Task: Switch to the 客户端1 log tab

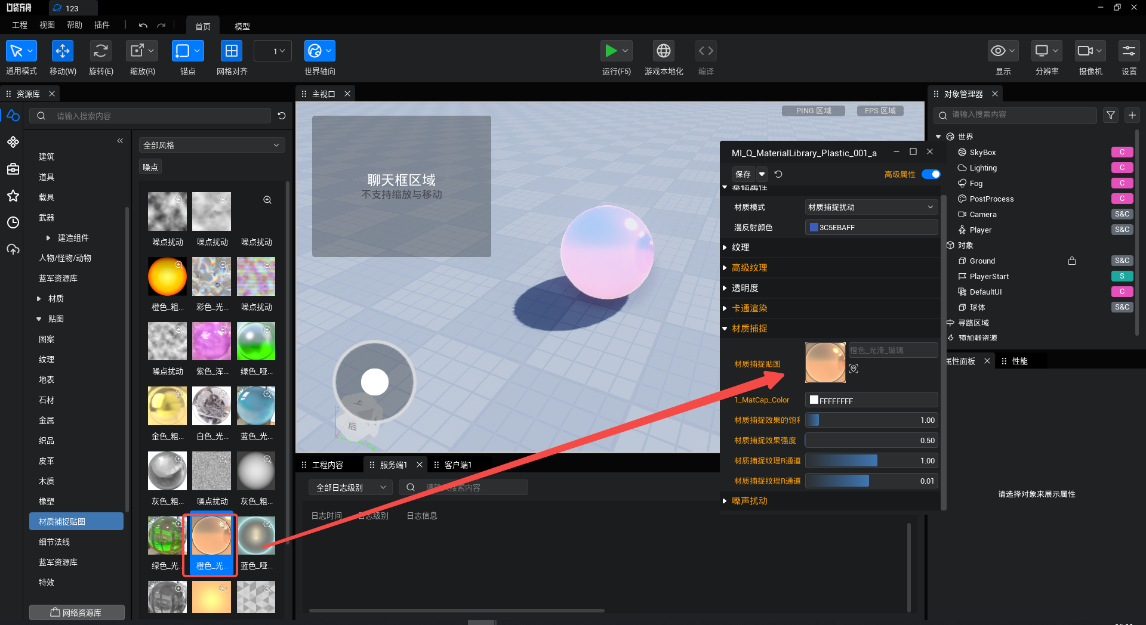Action: click(458, 465)
